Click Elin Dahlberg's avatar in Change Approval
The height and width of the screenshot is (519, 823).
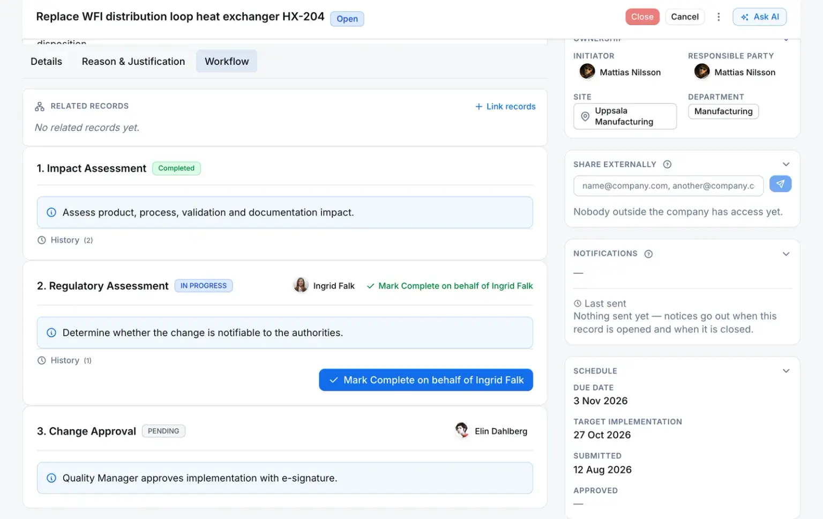coord(461,431)
